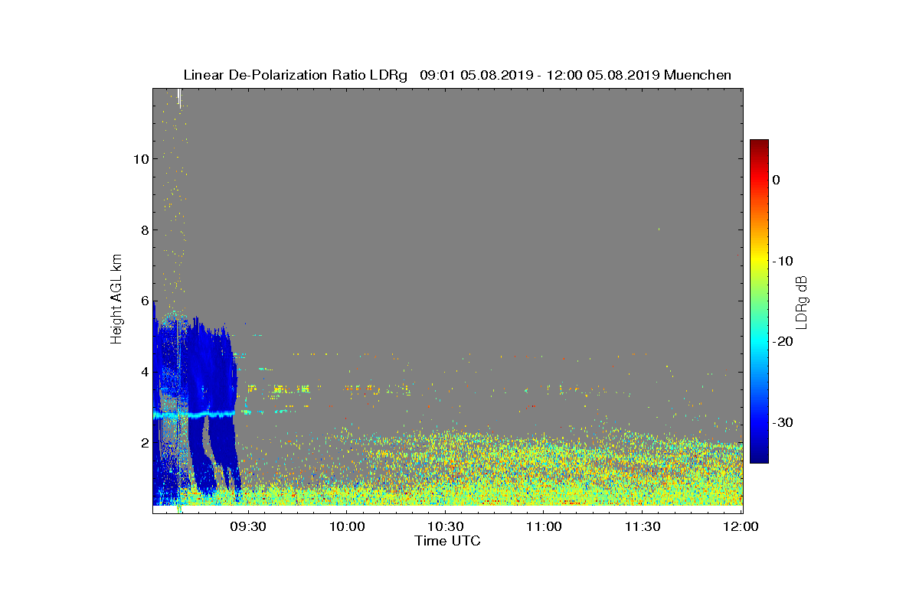Click the height tick label '6'
The image size is (919, 612).
click(143, 301)
